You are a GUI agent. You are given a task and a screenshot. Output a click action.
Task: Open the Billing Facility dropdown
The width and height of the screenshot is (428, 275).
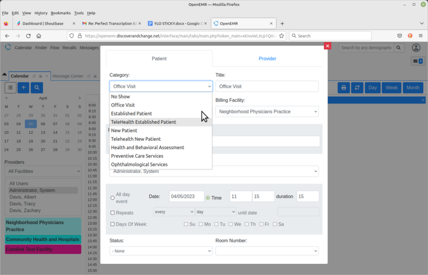click(267, 112)
